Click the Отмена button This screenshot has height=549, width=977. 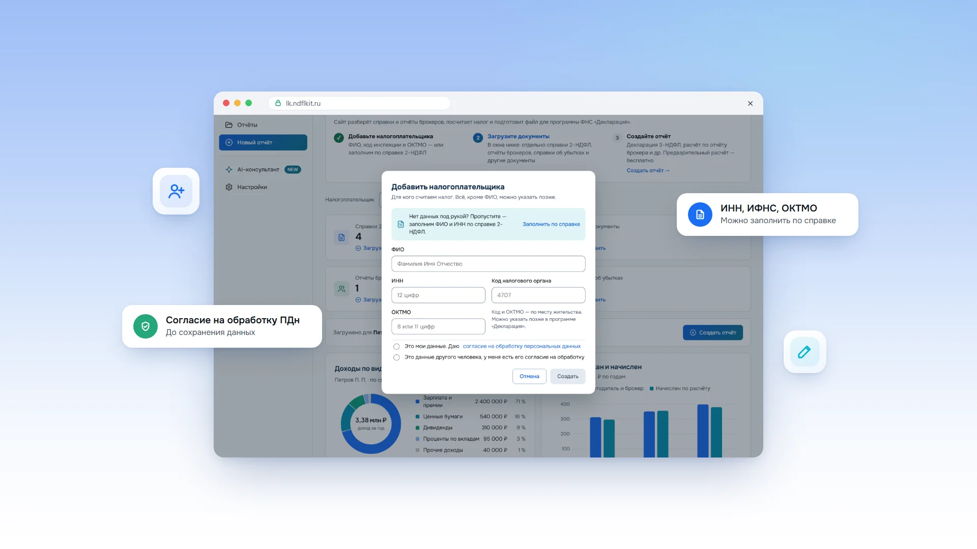click(x=529, y=376)
